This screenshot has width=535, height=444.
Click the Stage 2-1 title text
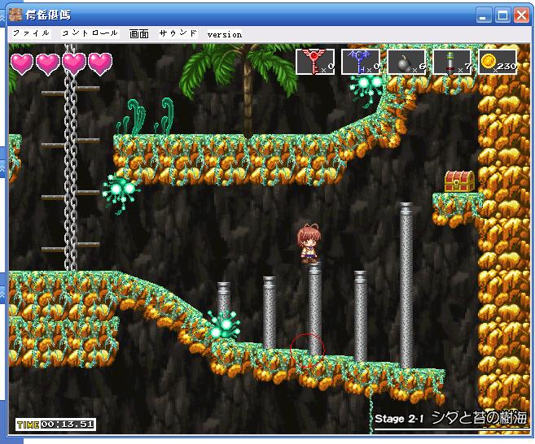[x=450, y=418]
